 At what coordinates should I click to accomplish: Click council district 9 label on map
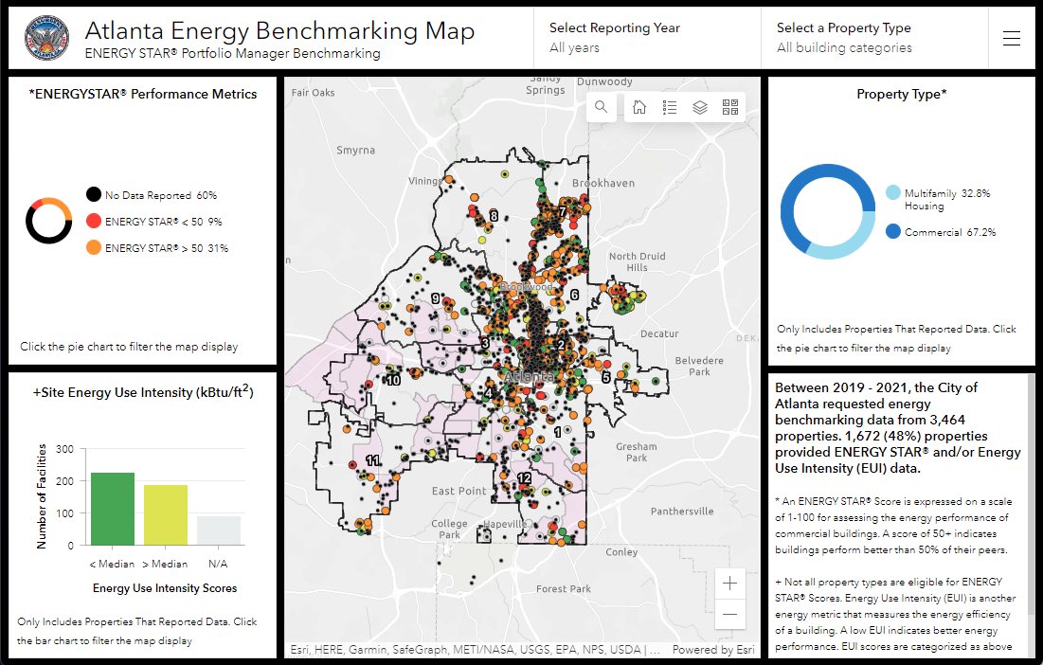[x=436, y=298]
